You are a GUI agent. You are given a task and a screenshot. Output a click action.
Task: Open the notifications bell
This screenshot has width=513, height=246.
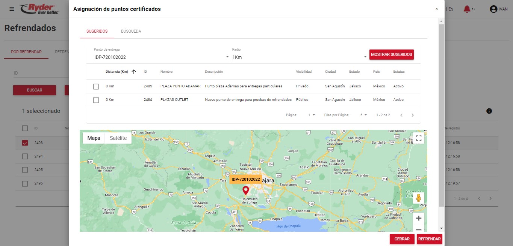point(467,9)
